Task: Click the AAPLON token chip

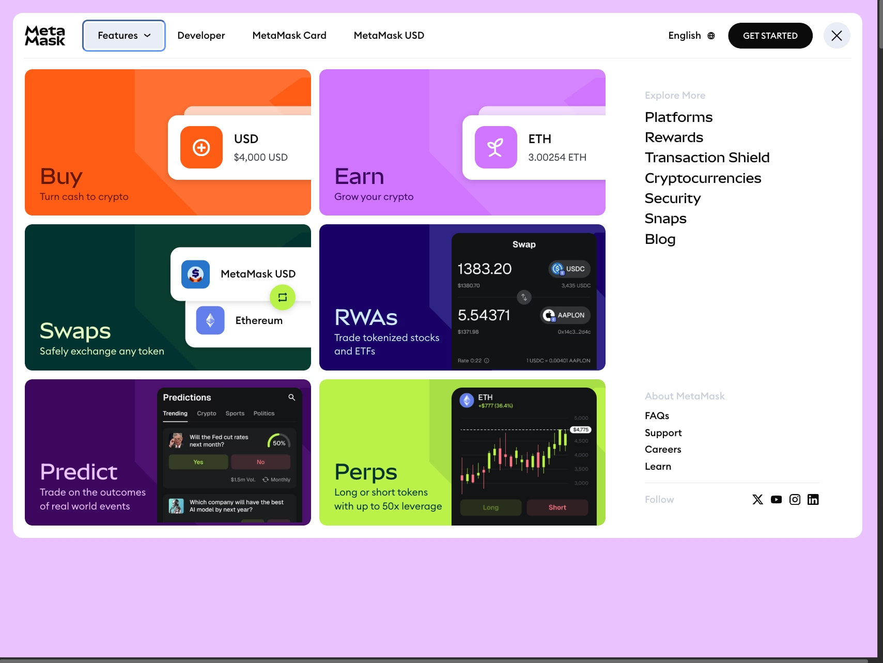Action: tap(565, 315)
